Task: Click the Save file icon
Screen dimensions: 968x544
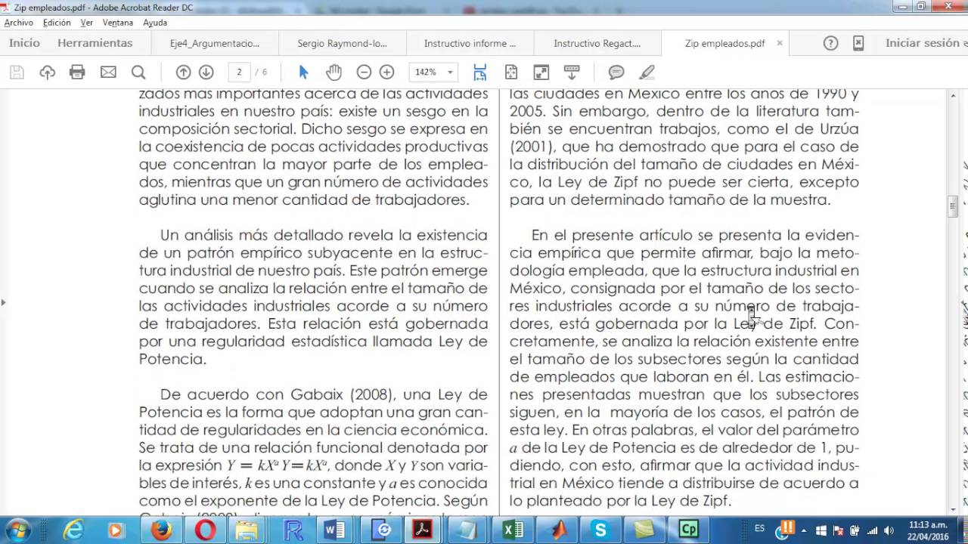Action: (x=17, y=73)
